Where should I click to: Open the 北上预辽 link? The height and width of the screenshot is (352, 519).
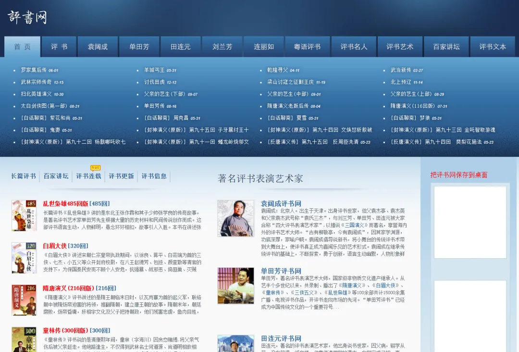[x=401, y=82]
